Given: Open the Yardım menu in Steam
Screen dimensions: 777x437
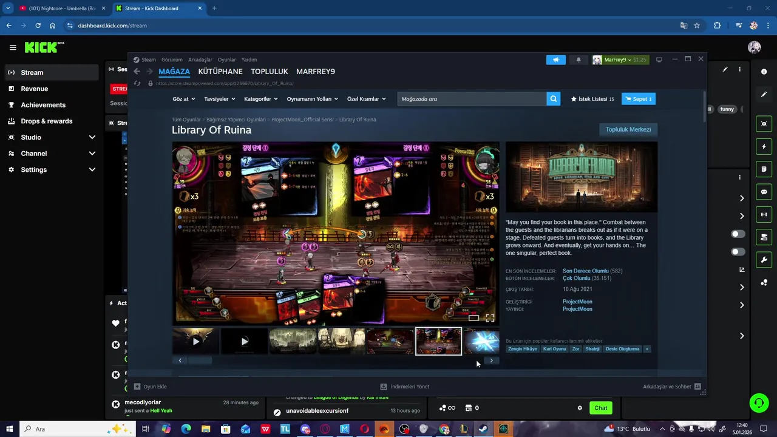Looking at the screenshot, I should click(249, 59).
